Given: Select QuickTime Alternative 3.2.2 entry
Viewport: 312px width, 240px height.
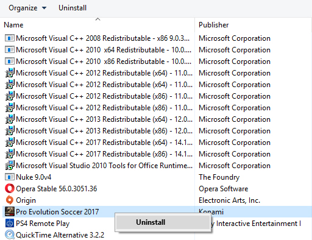Looking at the screenshot, I should coord(60,235).
